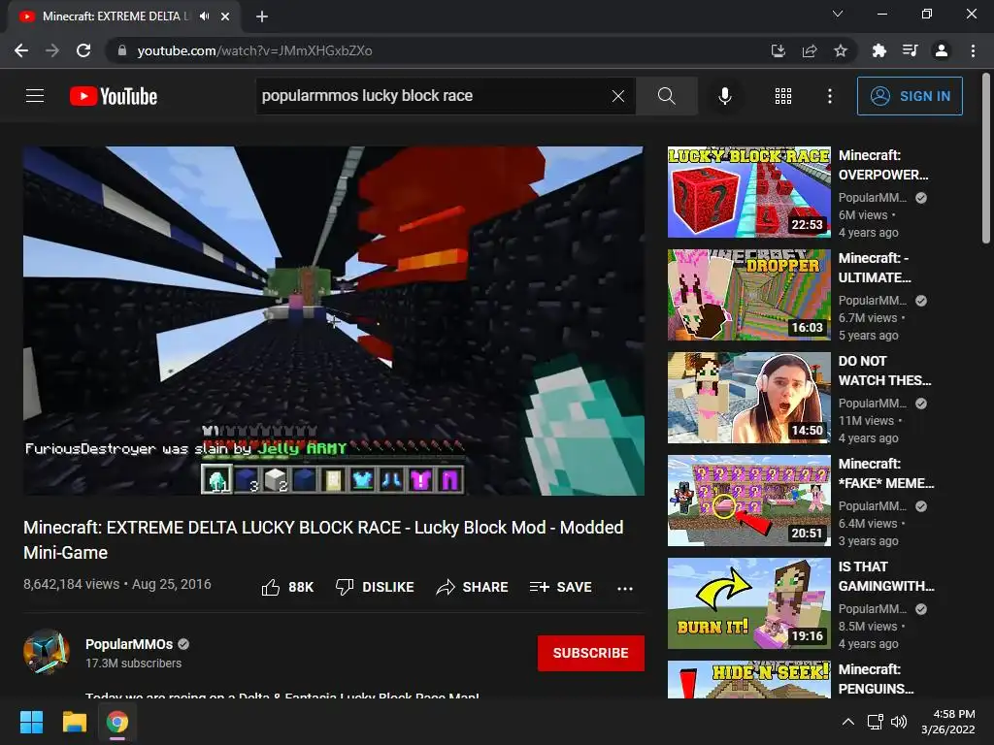Click the SIGN IN button
The image size is (994, 745).
tap(910, 96)
